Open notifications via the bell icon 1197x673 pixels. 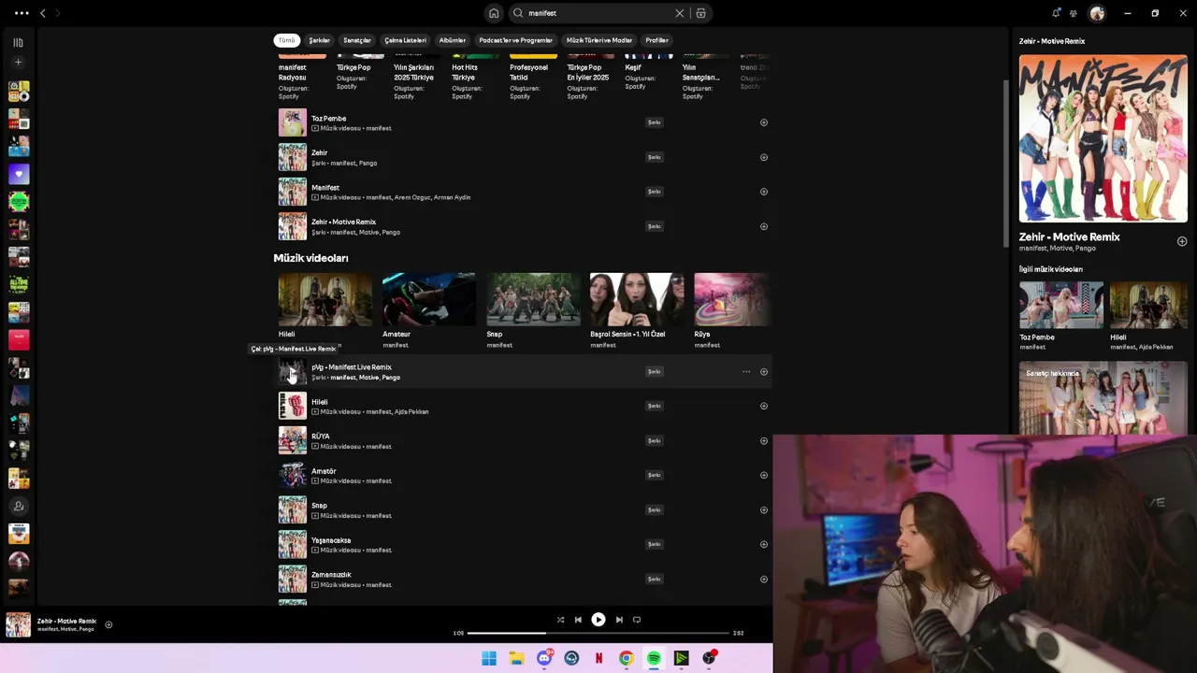click(1056, 13)
